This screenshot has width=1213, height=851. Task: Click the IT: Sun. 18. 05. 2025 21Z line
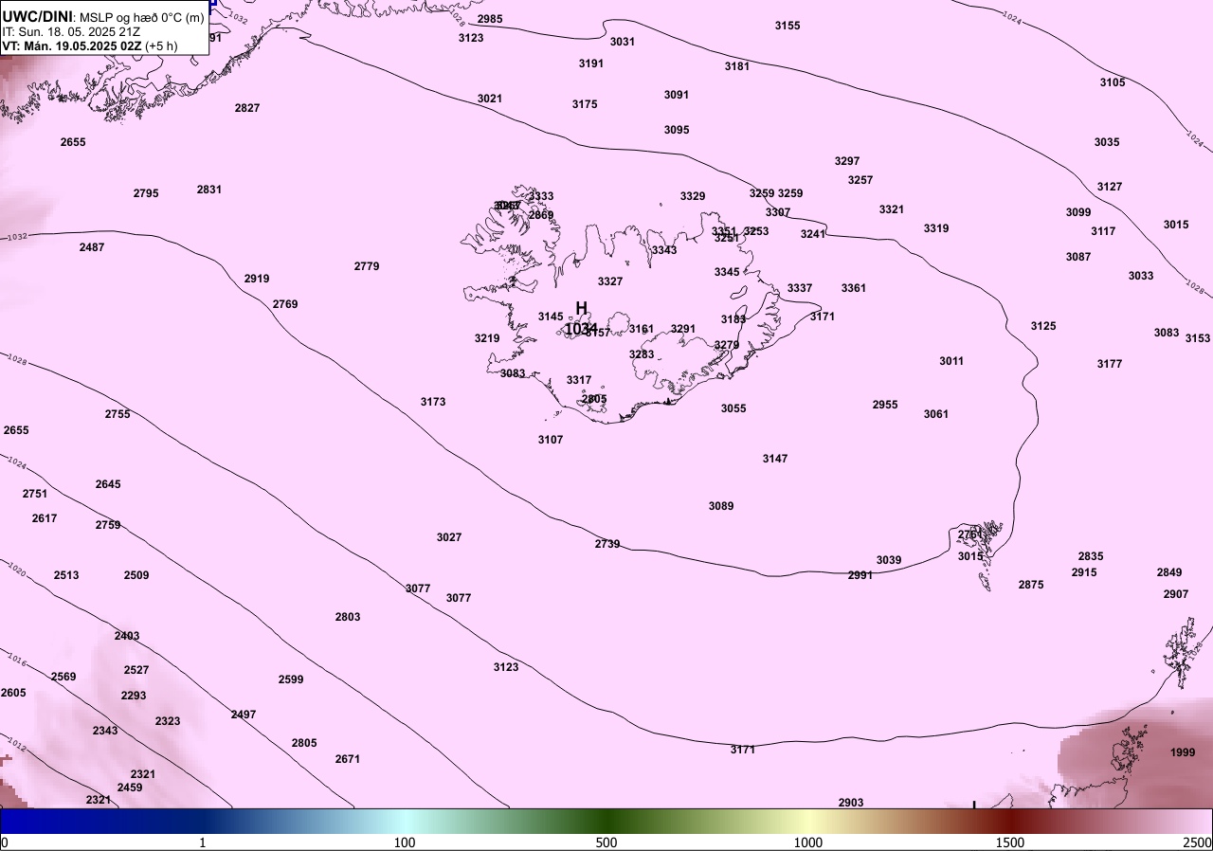(70, 31)
